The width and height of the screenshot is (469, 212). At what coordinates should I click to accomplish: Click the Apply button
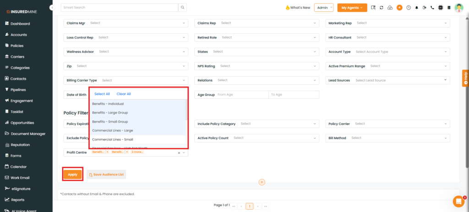coord(73,174)
